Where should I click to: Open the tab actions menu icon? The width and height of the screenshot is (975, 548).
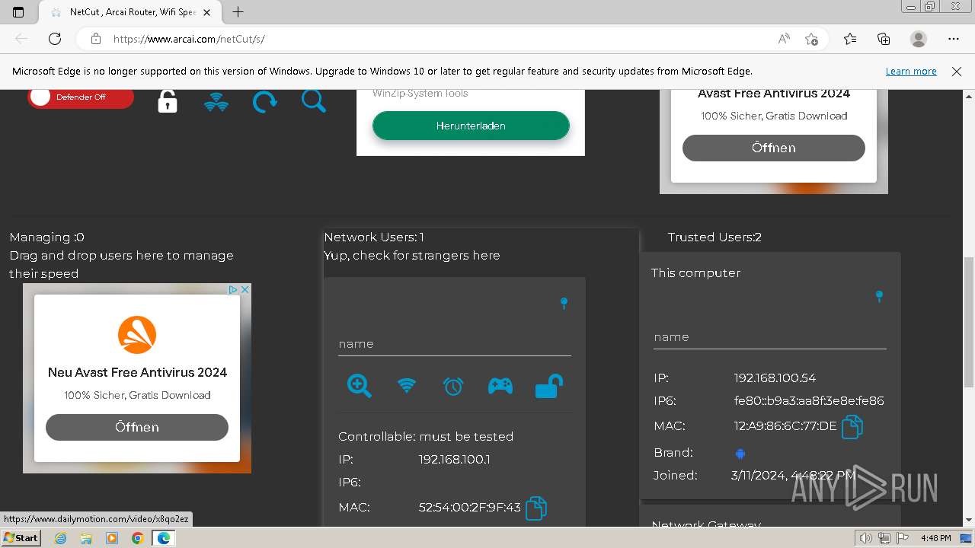tap(18, 12)
